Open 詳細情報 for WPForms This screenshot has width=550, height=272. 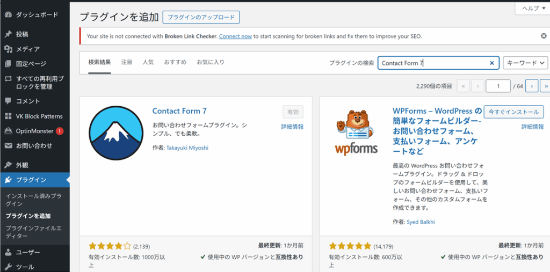pos(532,127)
